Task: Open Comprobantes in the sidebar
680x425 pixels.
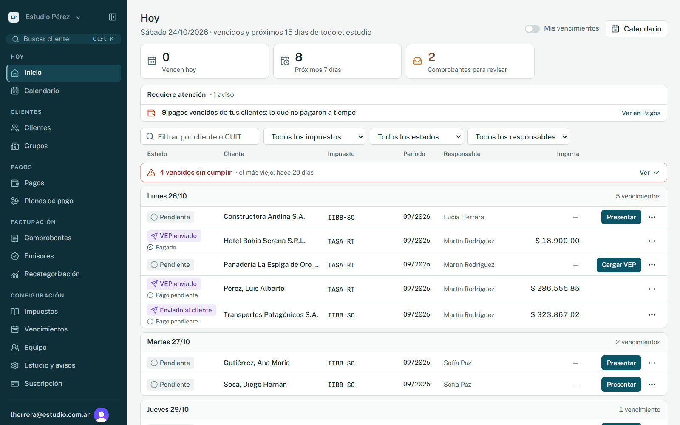Action: [64, 238]
